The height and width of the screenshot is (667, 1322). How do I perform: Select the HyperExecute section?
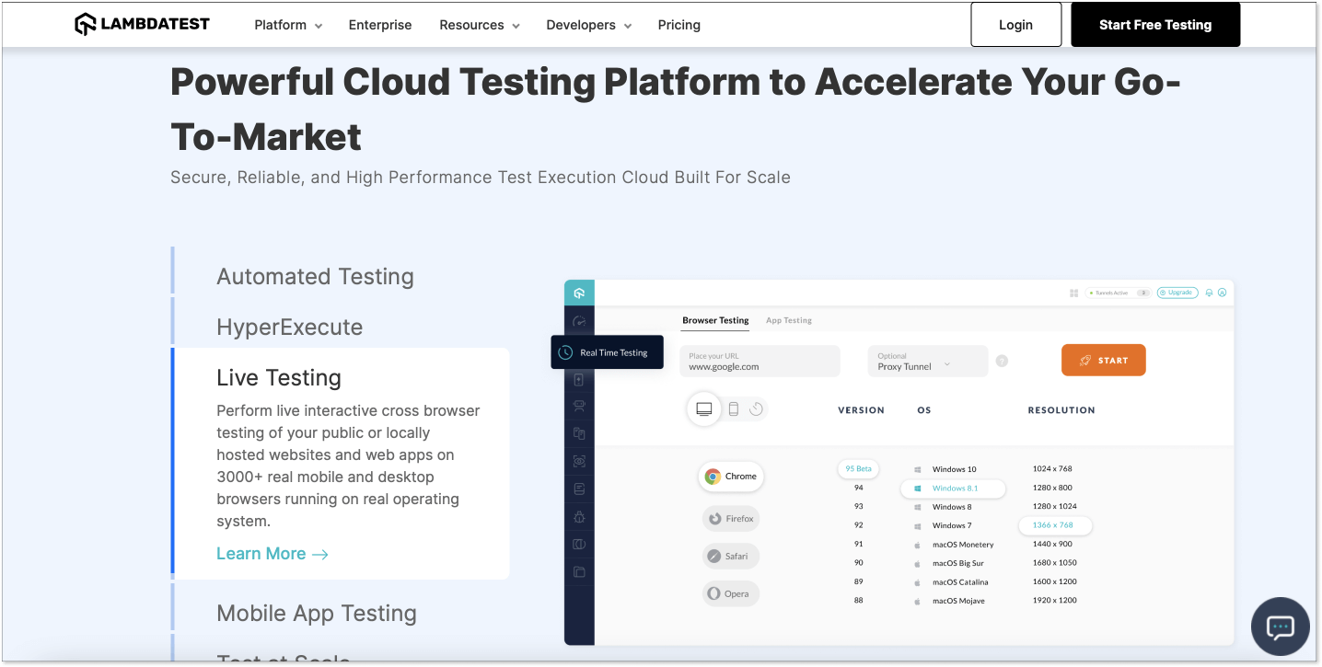290,327
